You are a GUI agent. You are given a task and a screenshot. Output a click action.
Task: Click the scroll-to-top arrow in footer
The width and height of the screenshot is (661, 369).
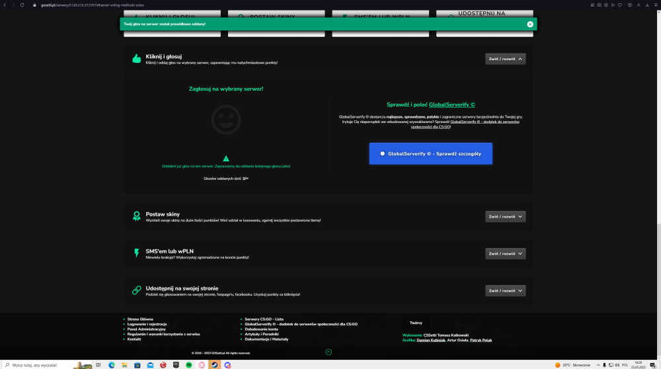[x=329, y=352]
